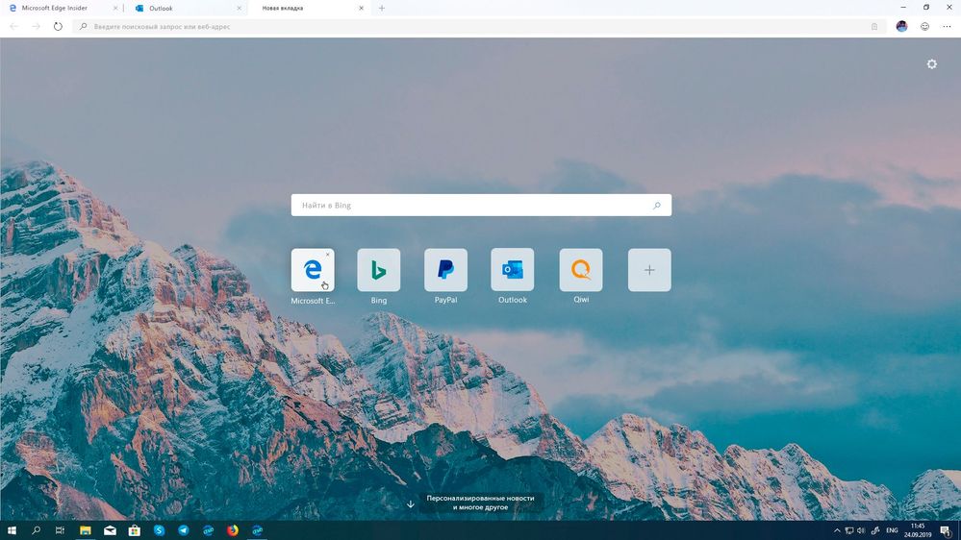The width and height of the screenshot is (961, 540).
Task: Open the Action Center notifications
Action: tap(946, 530)
